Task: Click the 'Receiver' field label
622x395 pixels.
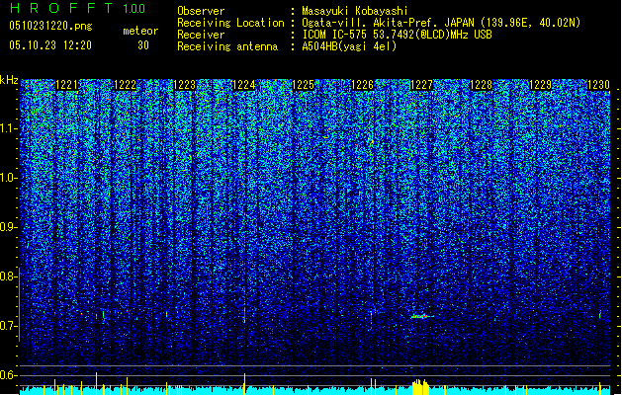Action: click(201, 35)
